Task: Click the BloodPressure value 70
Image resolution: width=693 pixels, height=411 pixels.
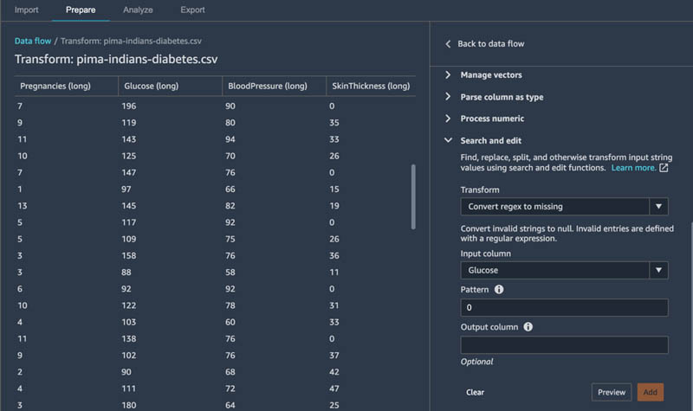Action: [230, 156]
